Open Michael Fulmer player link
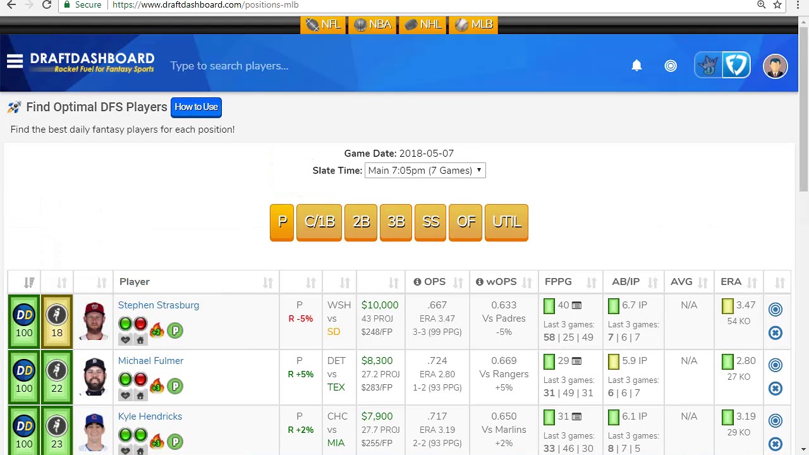This screenshot has height=455, width=809. [150, 361]
